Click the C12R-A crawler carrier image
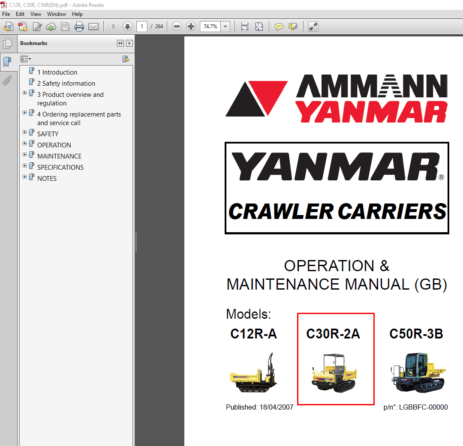Viewport: 463px width, 446px height. pos(254,373)
